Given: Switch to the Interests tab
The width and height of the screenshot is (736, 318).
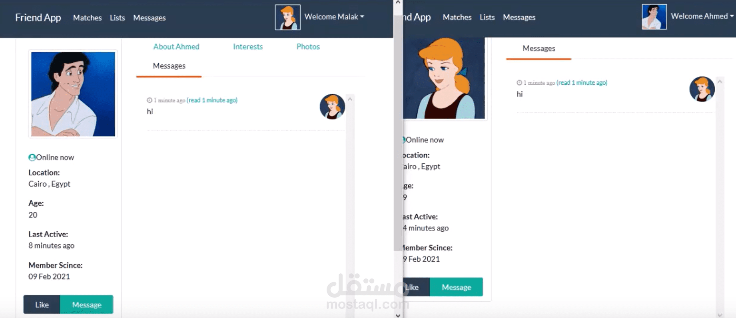Looking at the screenshot, I should point(248,47).
